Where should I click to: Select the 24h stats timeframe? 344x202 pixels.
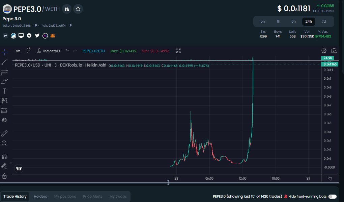click(309, 21)
